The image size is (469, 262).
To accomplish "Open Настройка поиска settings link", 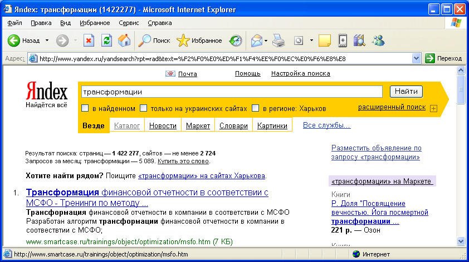I will [x=301, y=73].
